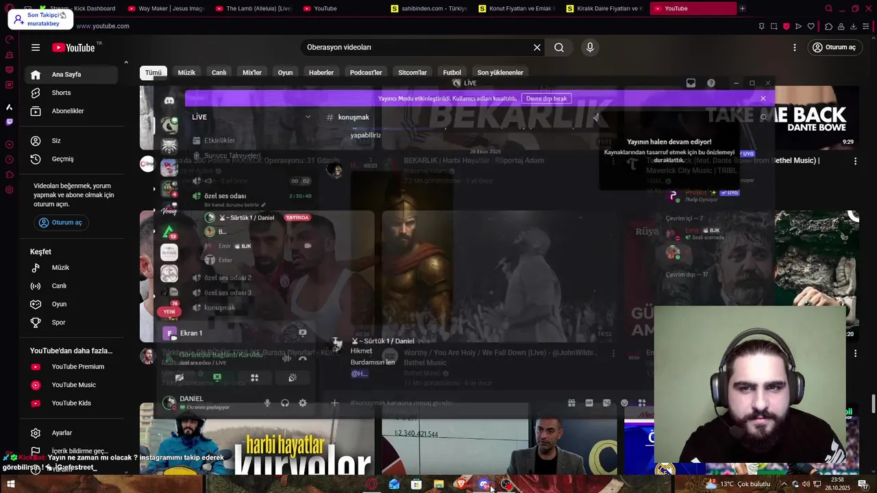The width and height of the screenshot is (877, 493).
Task: Dismiss the Discord streamer mode banner
Action: pos(763,99)
